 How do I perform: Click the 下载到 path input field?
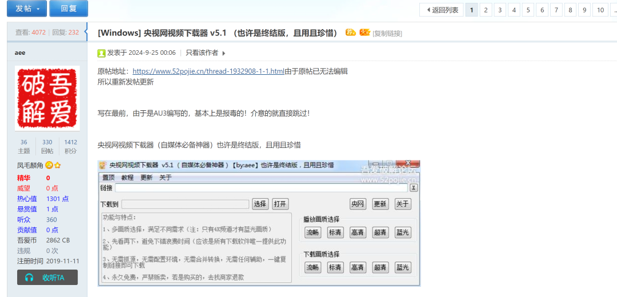(185, 204)
